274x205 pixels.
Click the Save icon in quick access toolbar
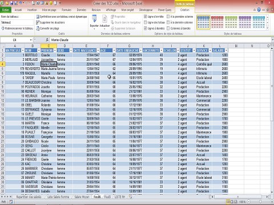pos(12,3)
